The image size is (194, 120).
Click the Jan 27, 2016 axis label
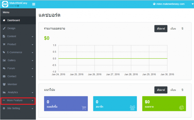coord(113,74)
